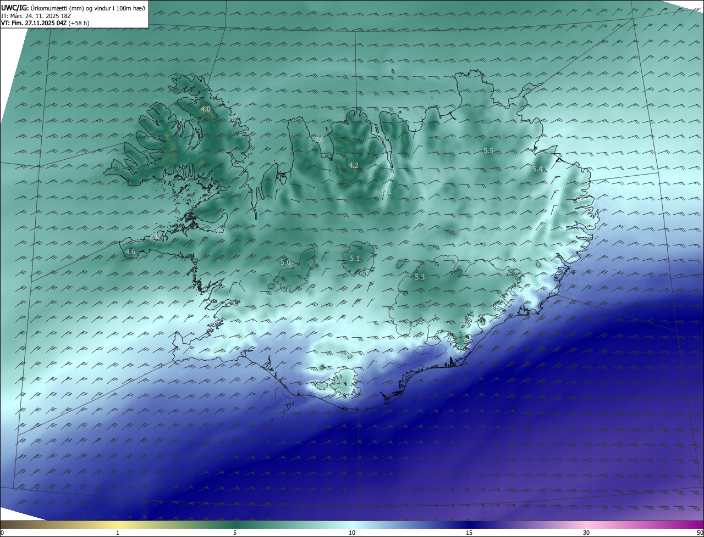Click the 5.4 value label on the map
This screenshot has width=704, height=537.
point(537,169)
